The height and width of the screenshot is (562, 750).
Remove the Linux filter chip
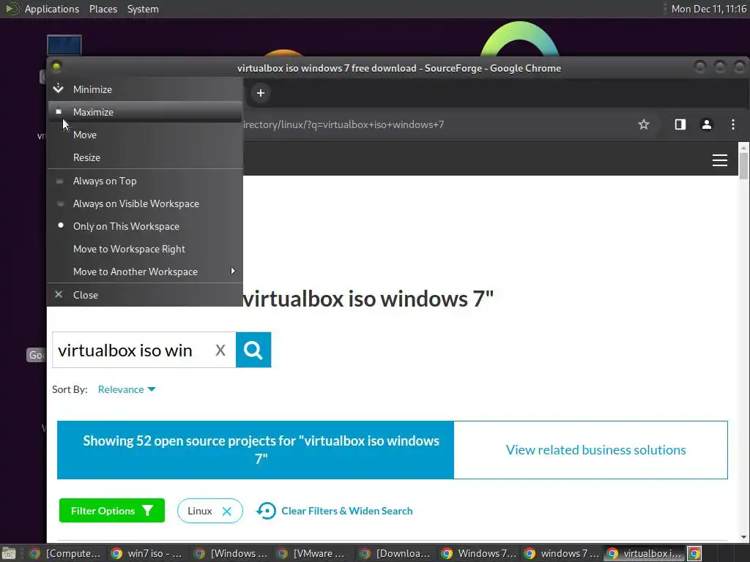[x=227, y=511]
